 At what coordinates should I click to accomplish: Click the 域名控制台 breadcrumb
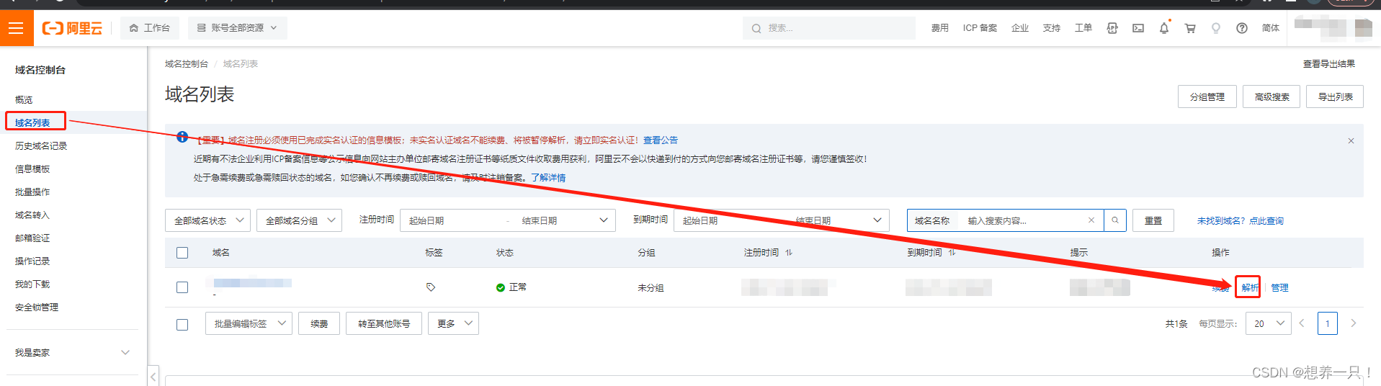187,64
